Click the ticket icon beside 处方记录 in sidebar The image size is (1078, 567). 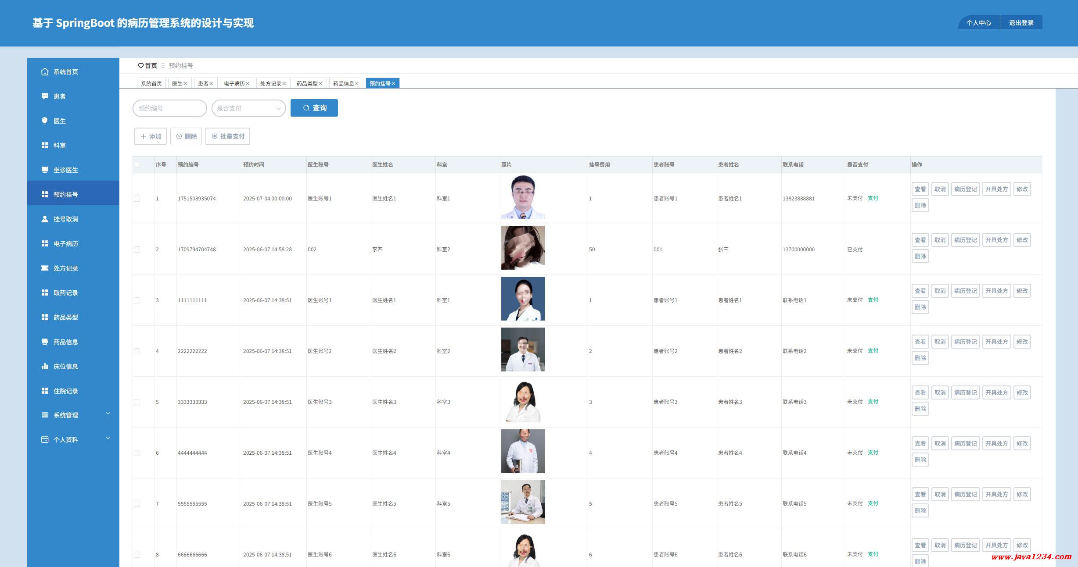[45, 268]
